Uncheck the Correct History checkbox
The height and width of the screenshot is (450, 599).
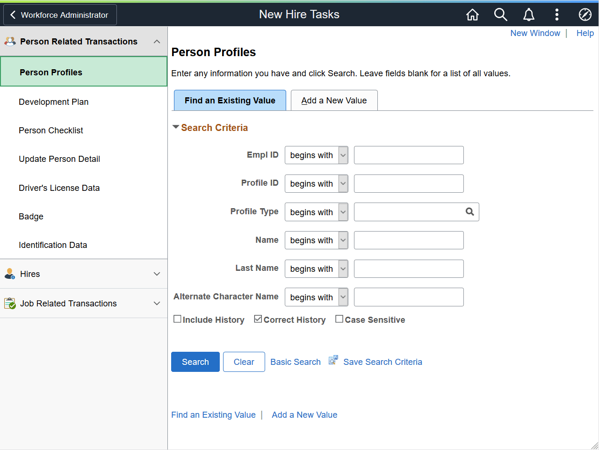click(258, 319)
